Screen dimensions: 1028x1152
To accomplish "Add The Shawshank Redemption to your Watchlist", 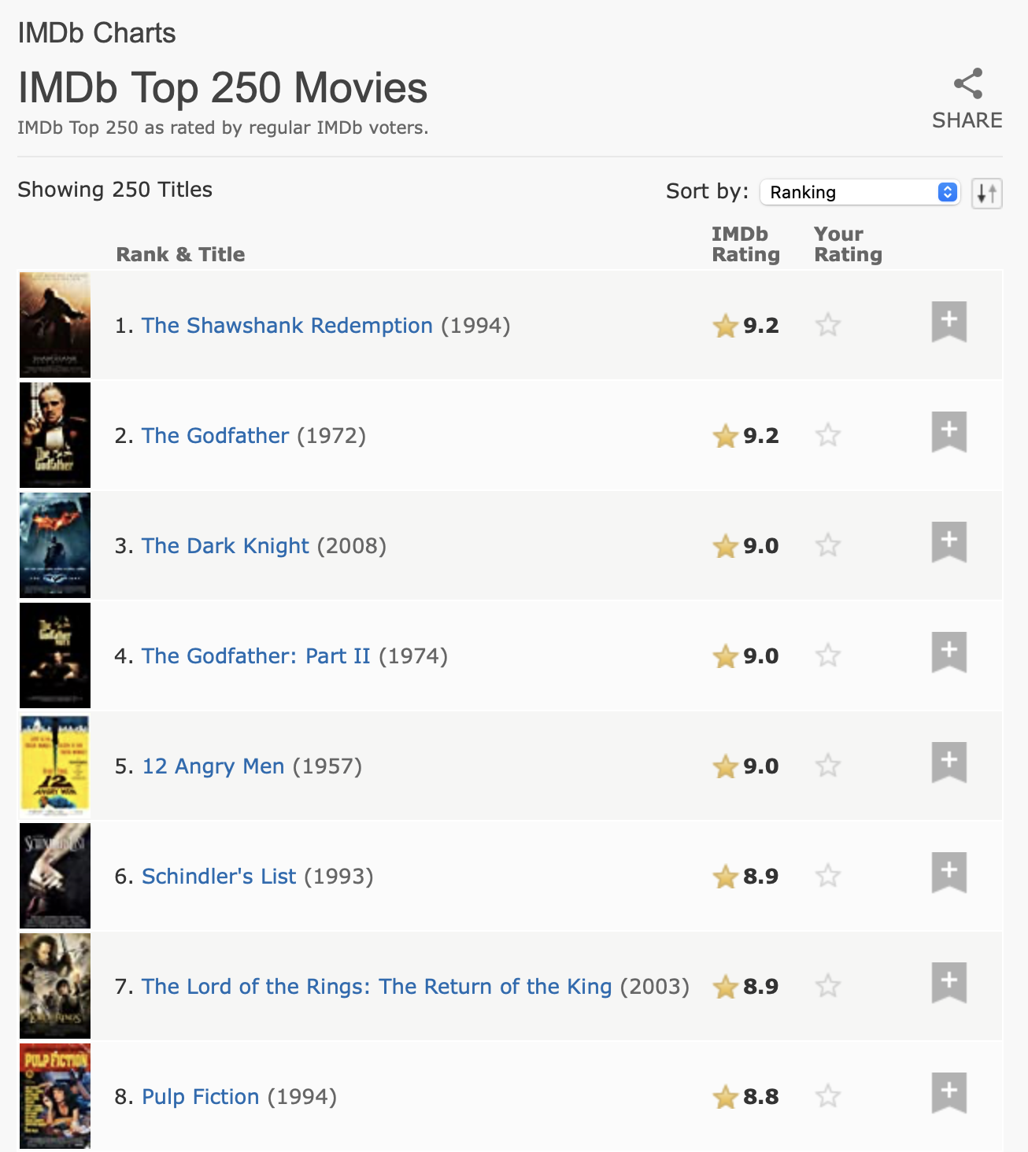I will tap(948, 323).
